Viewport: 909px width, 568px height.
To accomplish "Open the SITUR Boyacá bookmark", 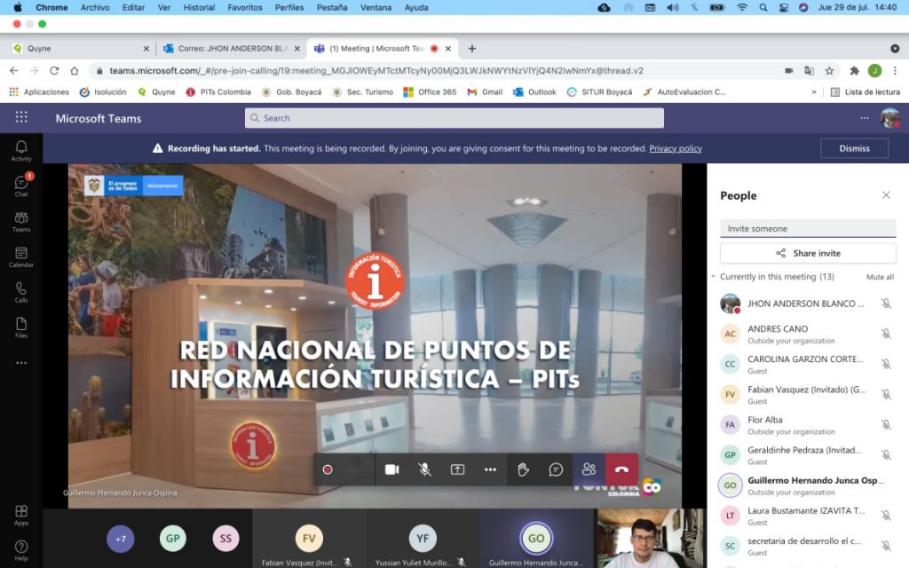I will [599, 91].
